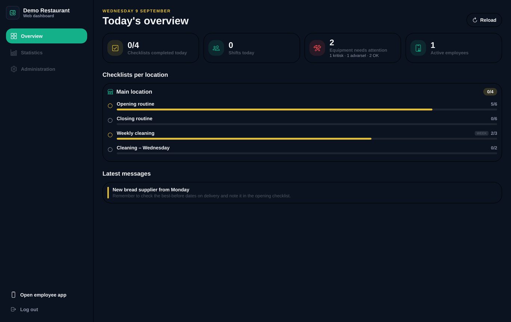Click the people icon on Shifts today card
Viewport: 511px width, 322px height.
coord(216,48)
